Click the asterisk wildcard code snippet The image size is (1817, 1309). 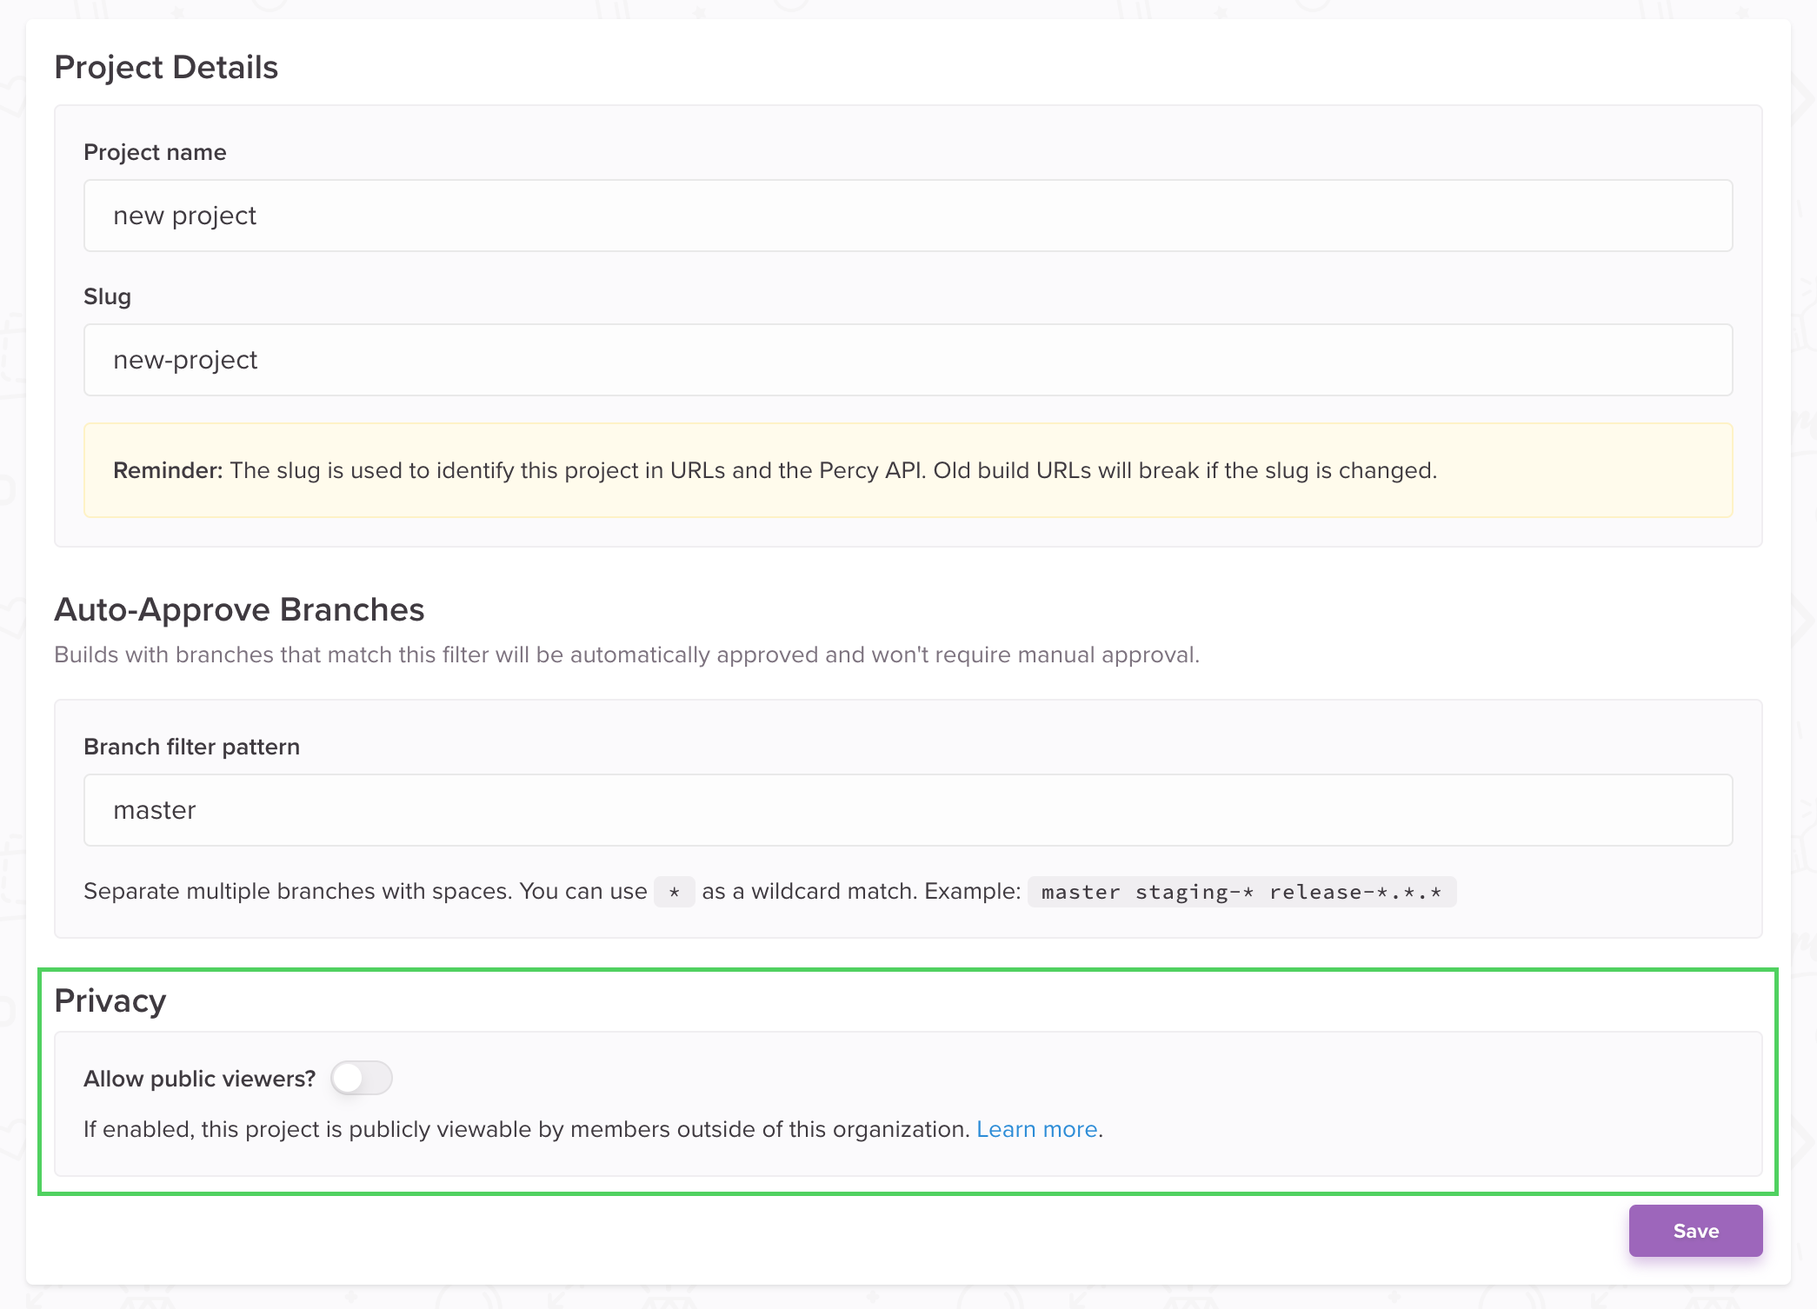(674, 892)
